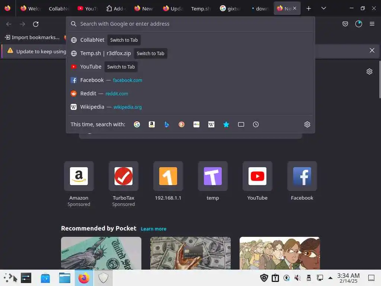This screenshot has height=286, width=381.
Task: Open the Save to Pocket icon
Action: click(345, 24)
